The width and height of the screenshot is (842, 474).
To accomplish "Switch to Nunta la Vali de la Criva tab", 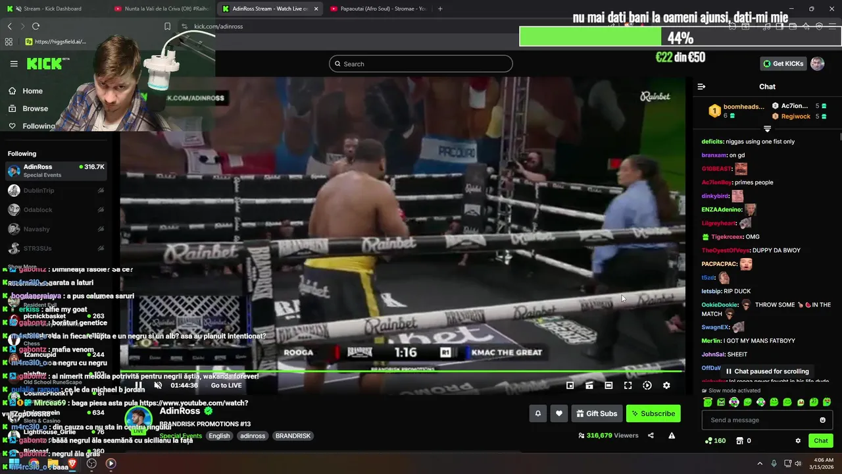I will pyautogui.click(x=162, y=9).
